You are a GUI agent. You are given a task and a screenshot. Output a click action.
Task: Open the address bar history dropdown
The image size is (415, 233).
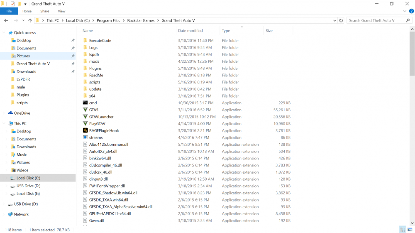pyautogui.click(x=334, y=20)
